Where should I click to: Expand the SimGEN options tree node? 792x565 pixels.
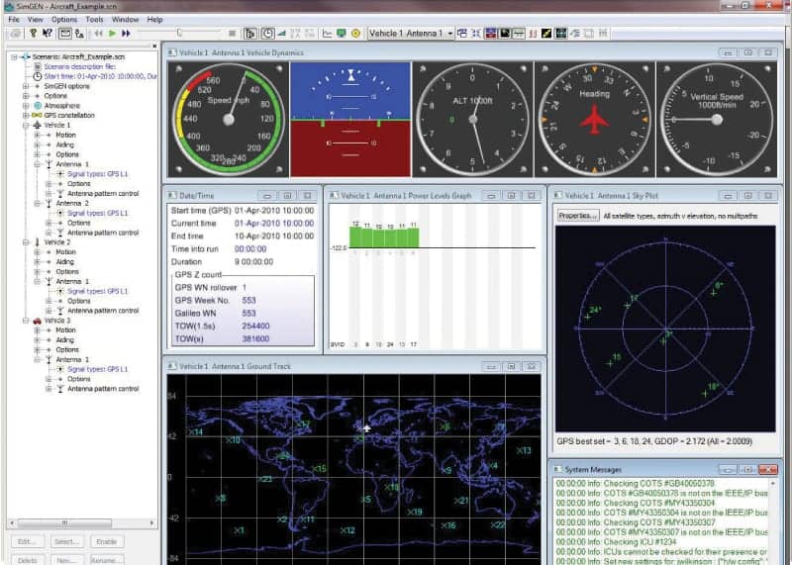click(x=26, y=86)
